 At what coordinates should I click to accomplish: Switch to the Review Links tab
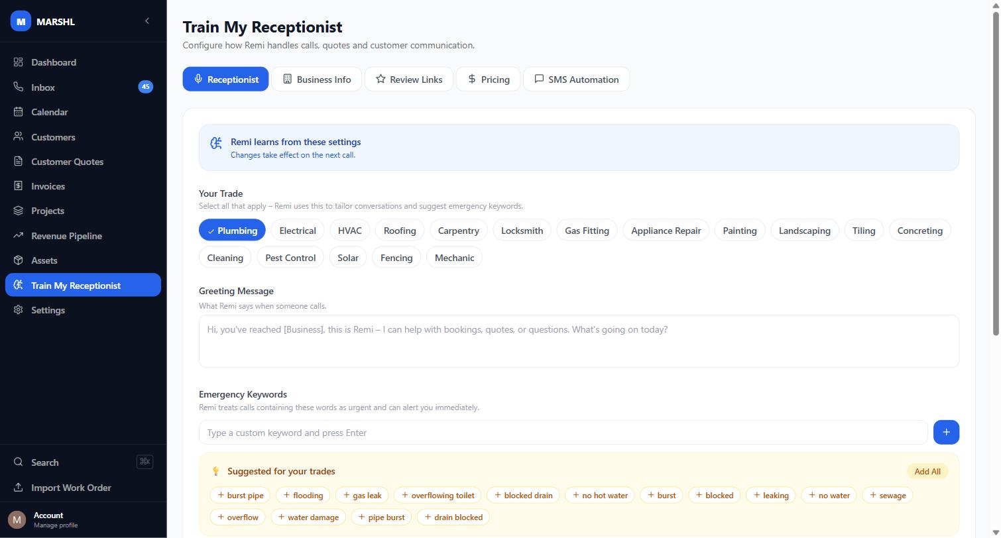tap(408, 79)
